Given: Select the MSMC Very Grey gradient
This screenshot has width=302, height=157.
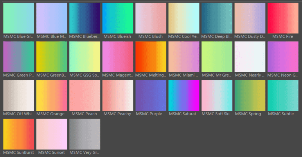Looking at the screenshot, I should pos(85,134).
